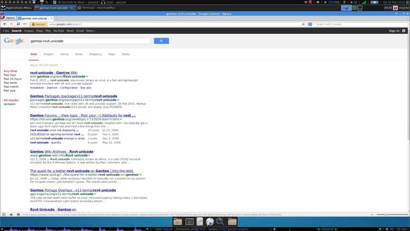Select Verbatim results option
Image resolution: width=410 pixels, height=231 pixels.
[10, 104]
